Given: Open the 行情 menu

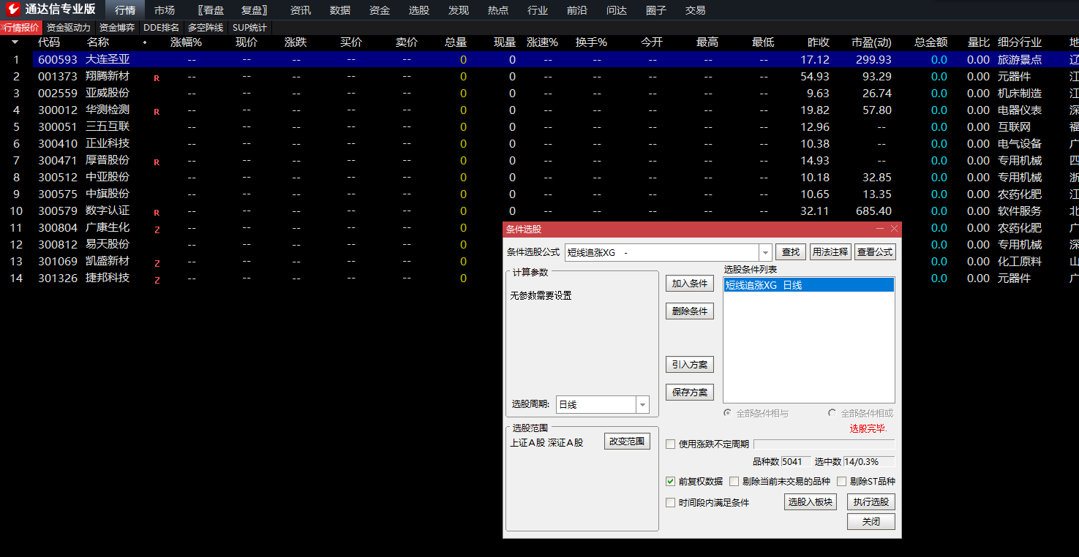Looking at the screenshot, I should (125, 10).
